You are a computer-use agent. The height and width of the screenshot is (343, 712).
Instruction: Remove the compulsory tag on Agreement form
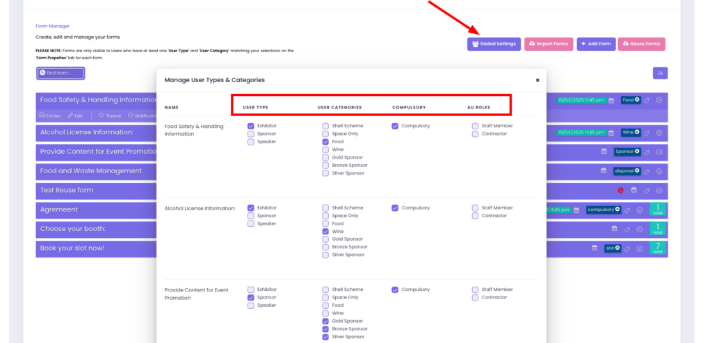(x=617, y=209)
